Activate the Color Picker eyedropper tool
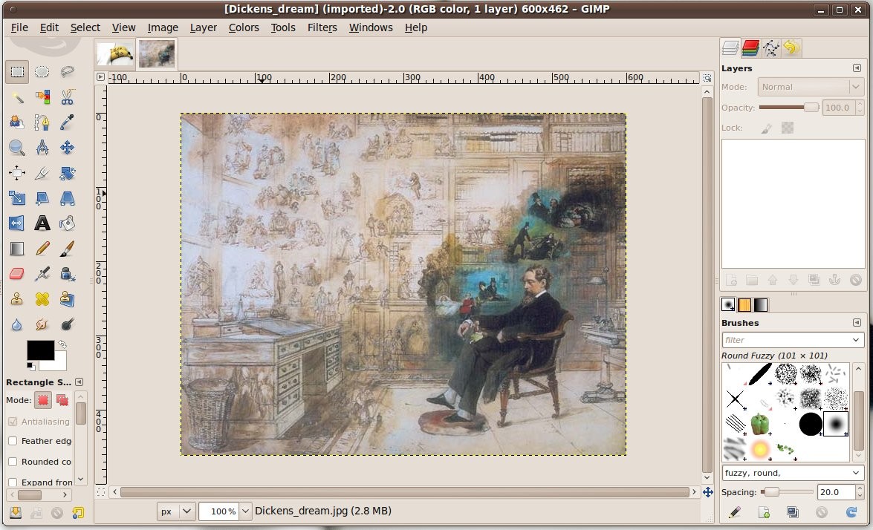 [x=68, y=122]
